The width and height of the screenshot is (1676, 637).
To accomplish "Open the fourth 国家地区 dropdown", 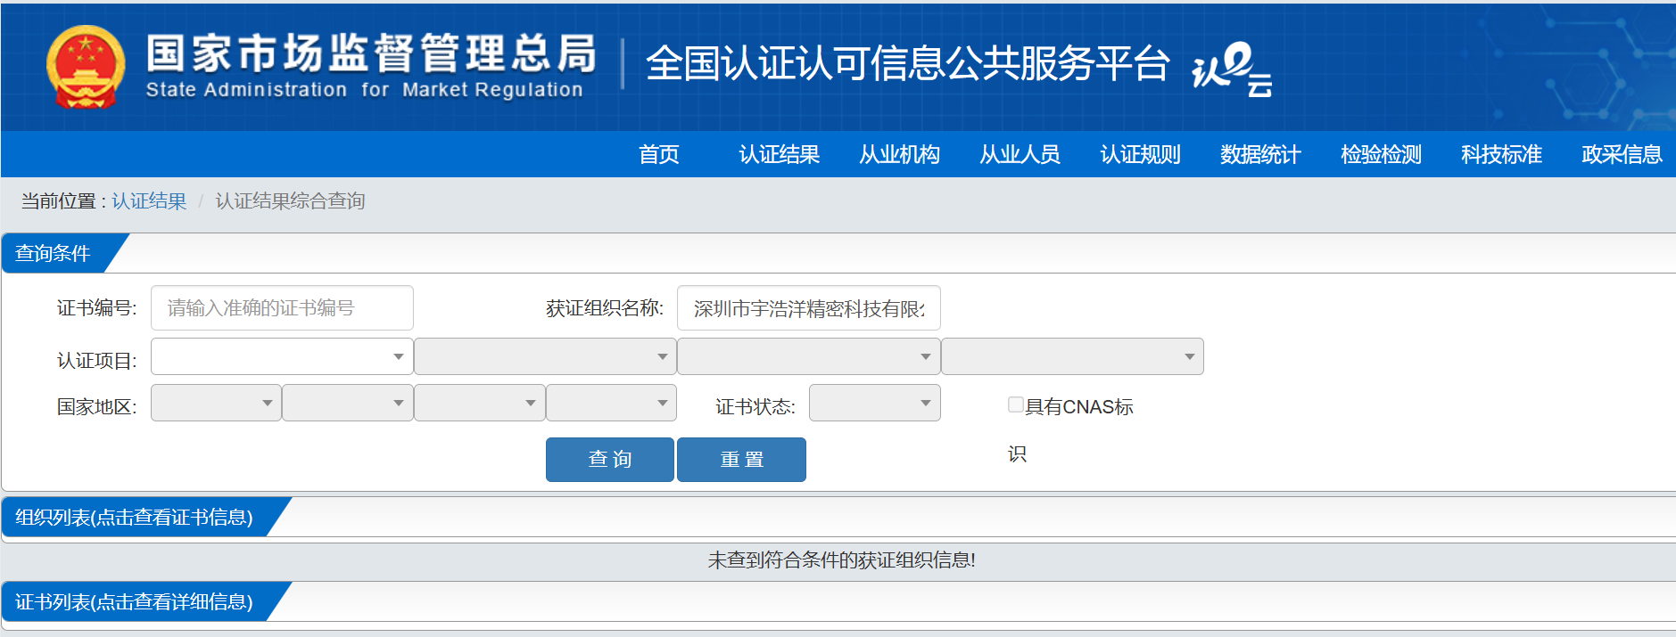I will point(611,403).
